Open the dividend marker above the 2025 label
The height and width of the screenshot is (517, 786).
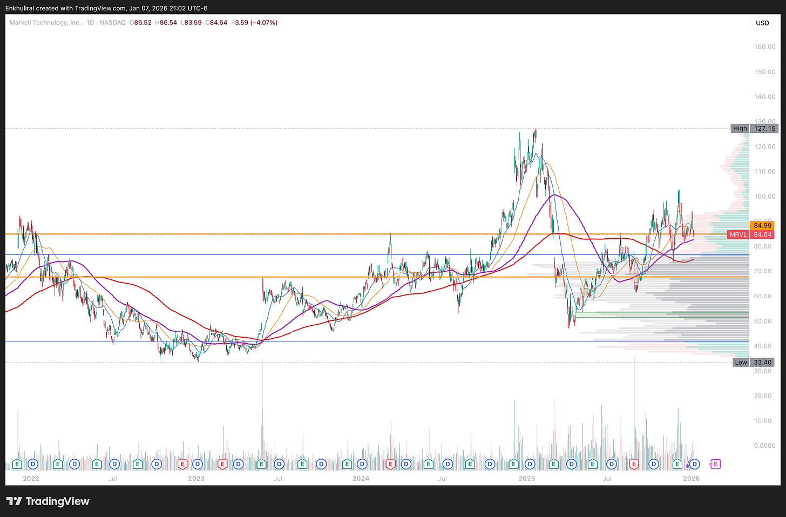click(x=530, y=464)
